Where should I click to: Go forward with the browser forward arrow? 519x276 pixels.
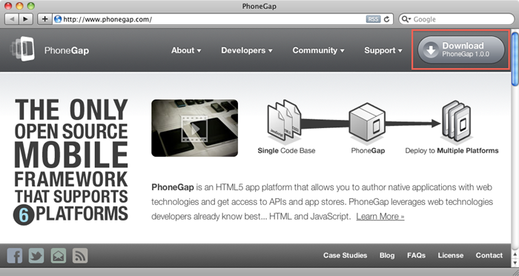[x=25, y=19]
